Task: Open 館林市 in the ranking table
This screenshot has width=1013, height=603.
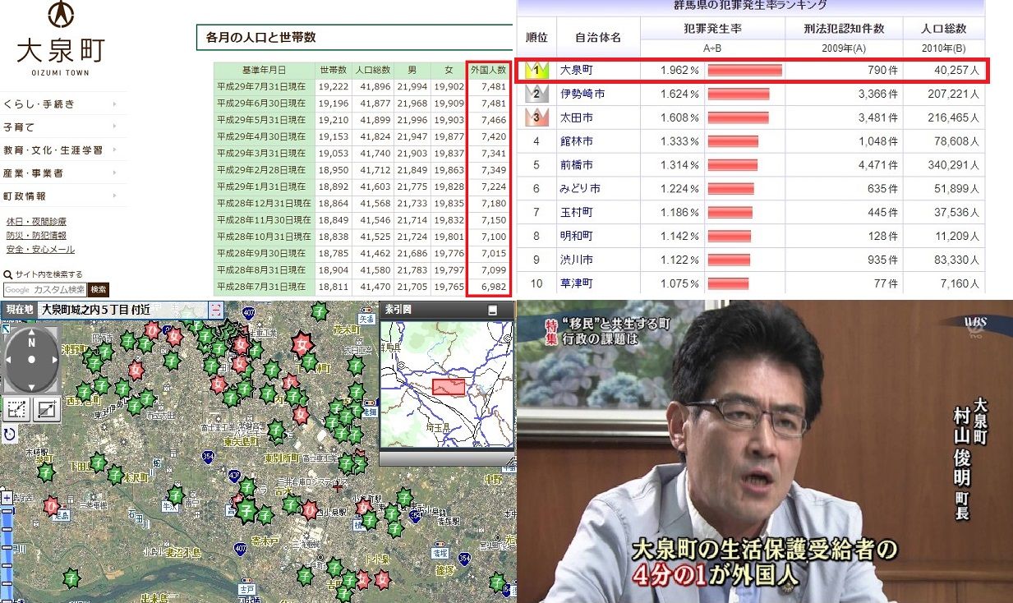Action: [576, 141]
